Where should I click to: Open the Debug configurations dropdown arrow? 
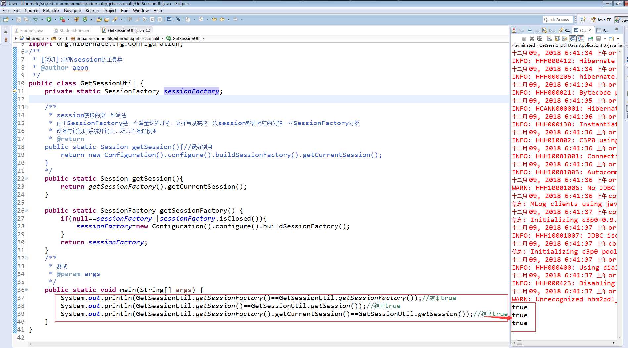click(x=42, y=19)
